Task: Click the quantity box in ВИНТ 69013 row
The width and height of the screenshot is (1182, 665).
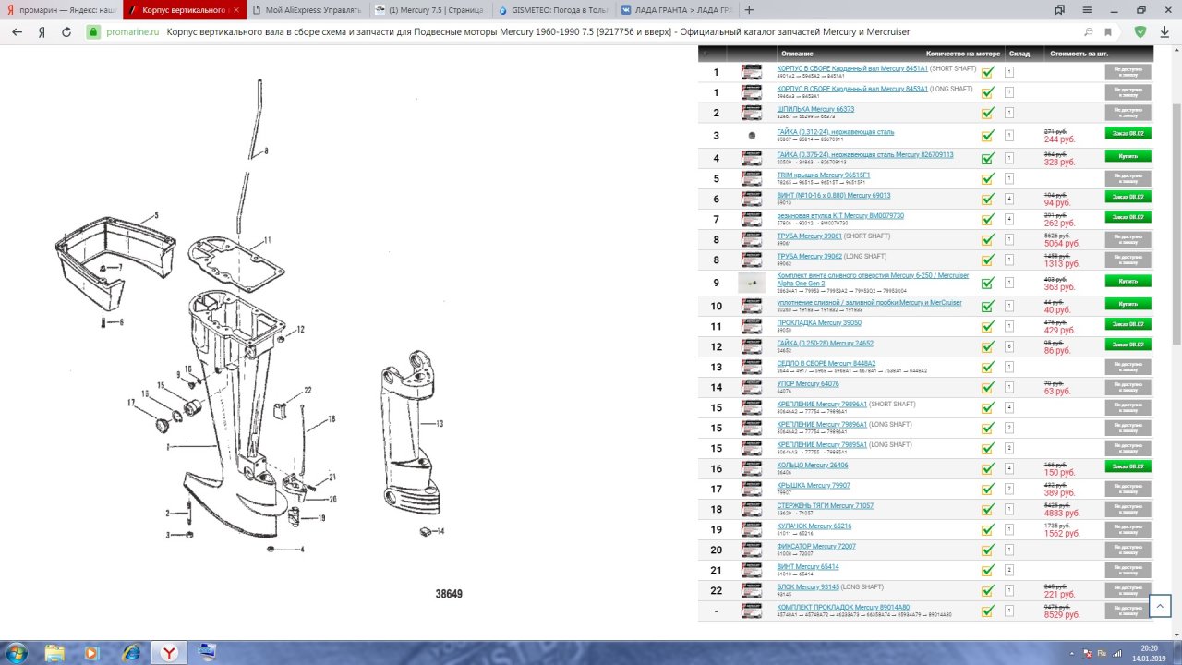Action: click(x=1008, y=199)
